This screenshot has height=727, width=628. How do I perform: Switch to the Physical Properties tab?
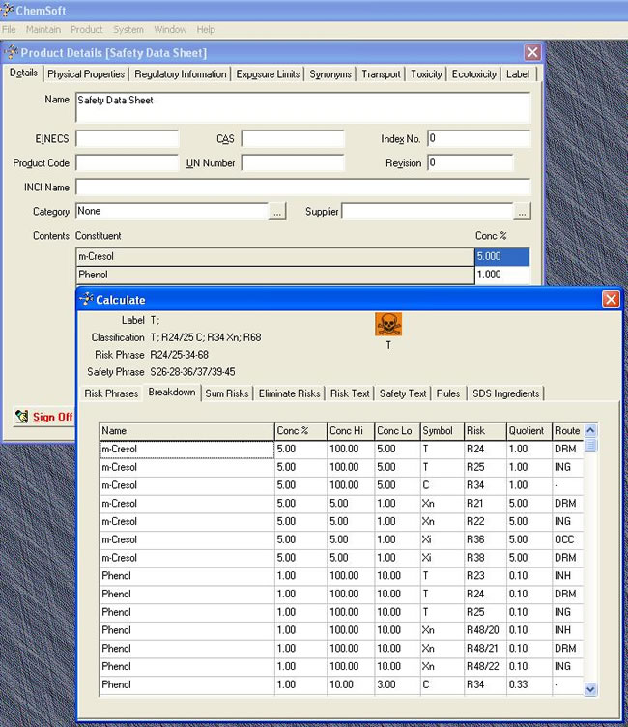click(86, 74)
